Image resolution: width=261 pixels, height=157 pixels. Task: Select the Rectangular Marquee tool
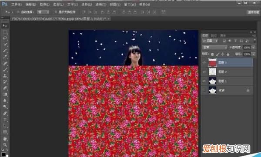5,32
